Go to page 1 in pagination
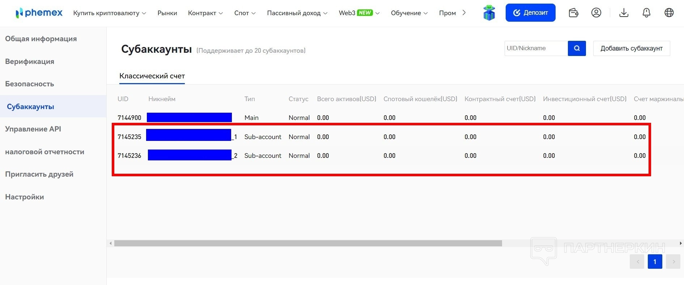684x285 pixels. click(655, 262)
